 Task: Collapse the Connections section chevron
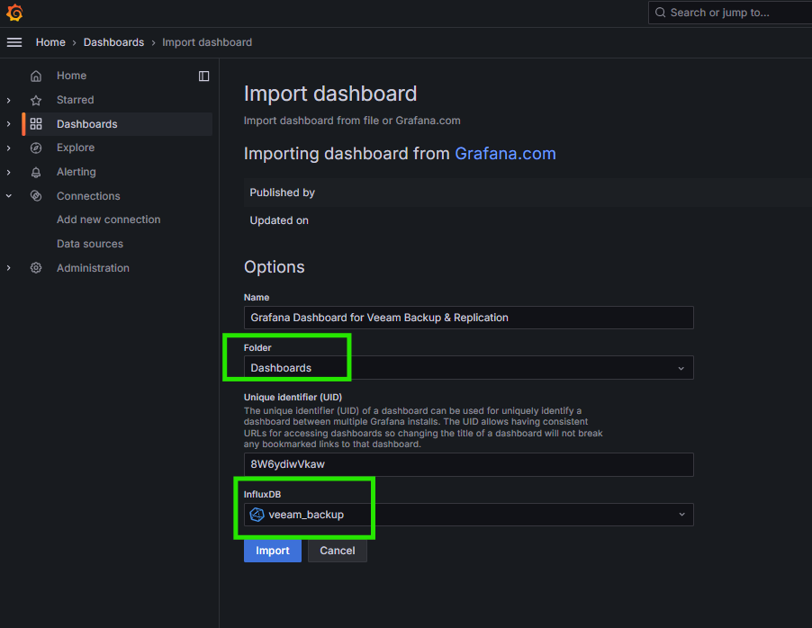[x=9, y=196]
